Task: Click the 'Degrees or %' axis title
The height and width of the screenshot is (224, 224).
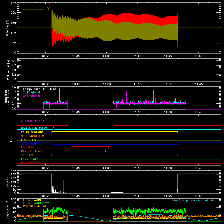Action: click(x=8, y=210)
